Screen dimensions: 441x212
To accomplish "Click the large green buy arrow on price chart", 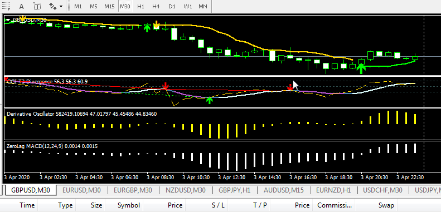I will (361, 68).
